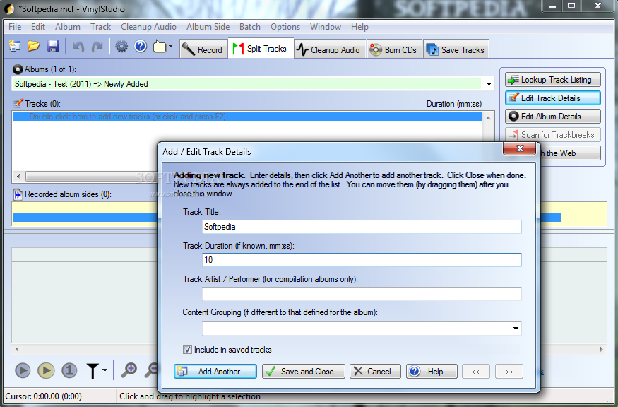Close the Add / Edit Track Details dialog
Screen dimensions: 618x407
pyautogui.click(x=519, y=148)
